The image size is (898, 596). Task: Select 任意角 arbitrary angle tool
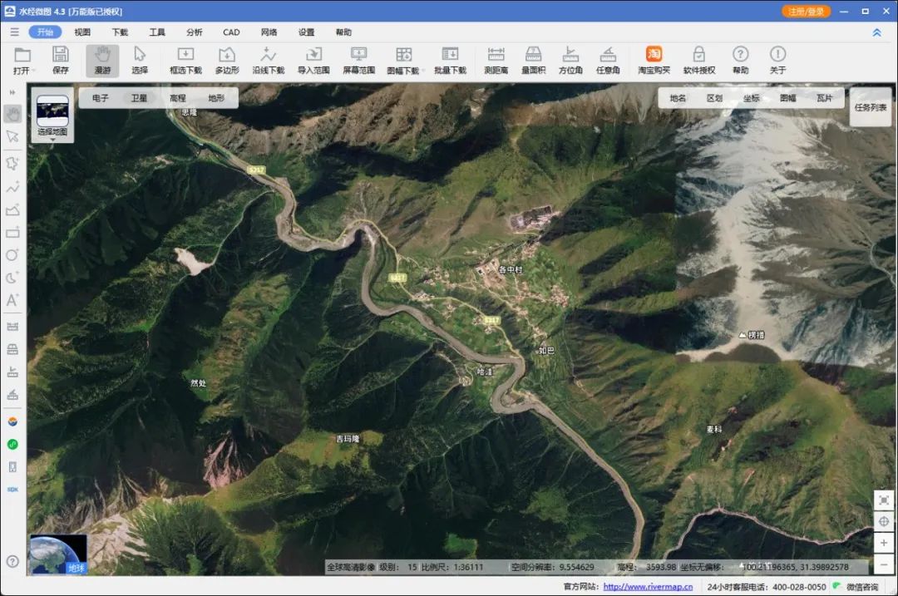(x=608, y=60)
